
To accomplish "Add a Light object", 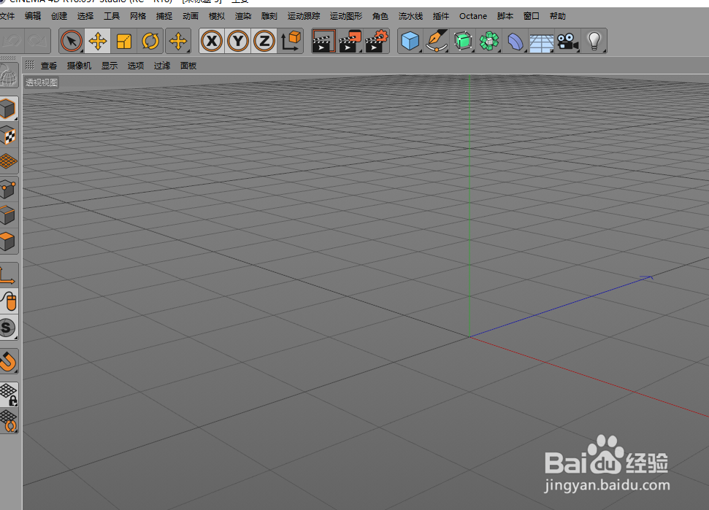I will coord(594,41).
